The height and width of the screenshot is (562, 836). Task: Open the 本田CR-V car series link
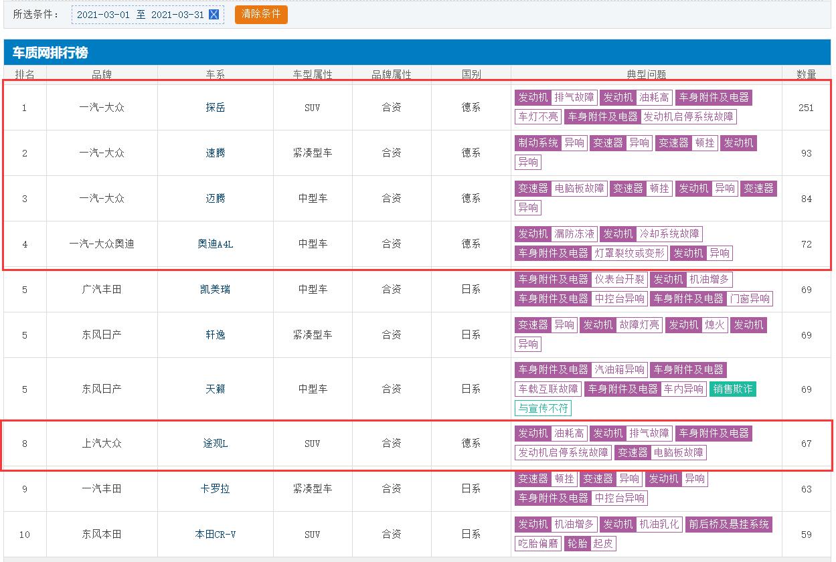216,535
